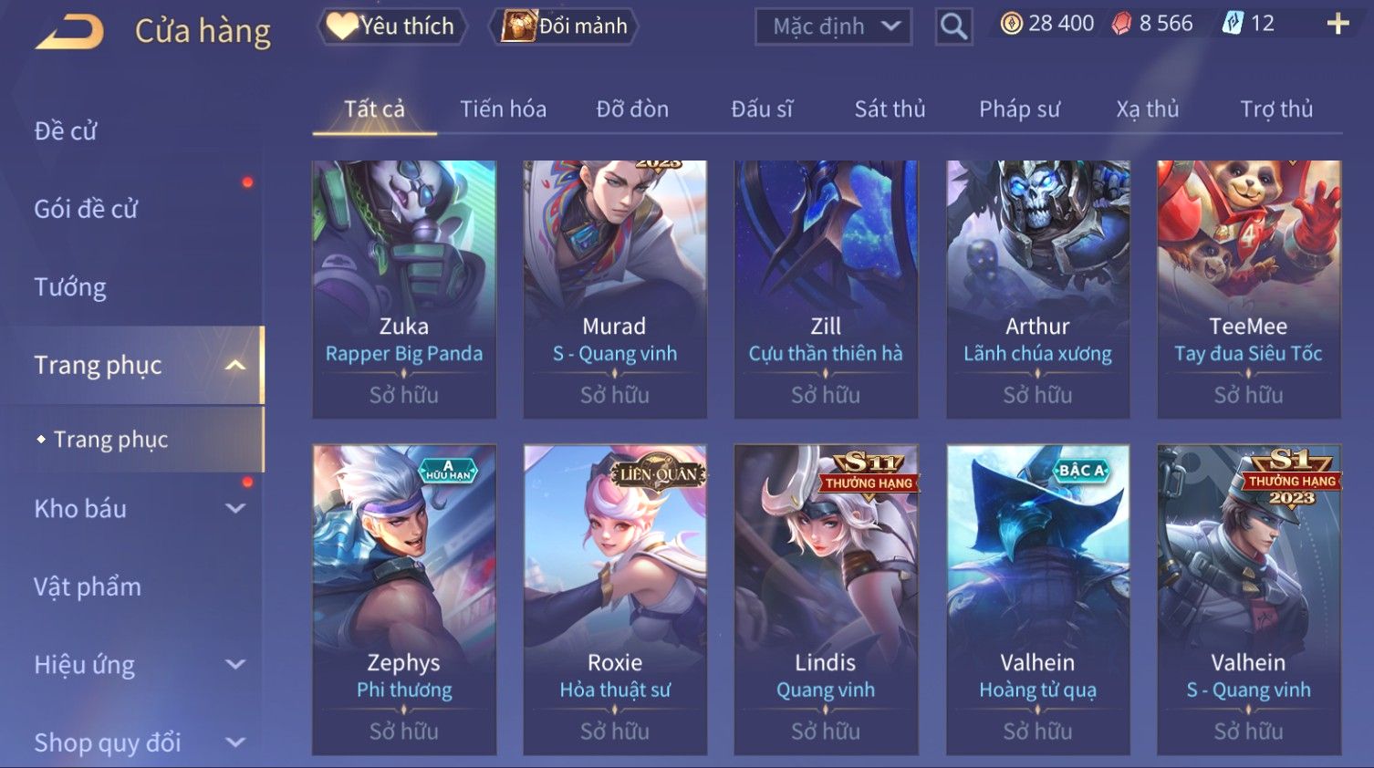Select the Tiến hóa tab
This screenshot has width=1374, height=768.
[503, 109]
